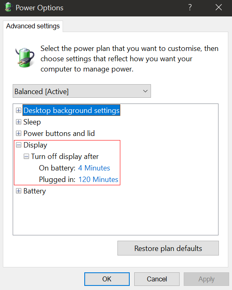232x290 pixels.
Task: Select the Sleep tree item label
Action: [x=32, y=122]
